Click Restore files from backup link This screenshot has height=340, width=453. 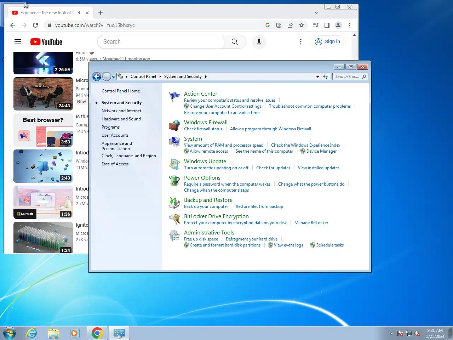[259, 206]
